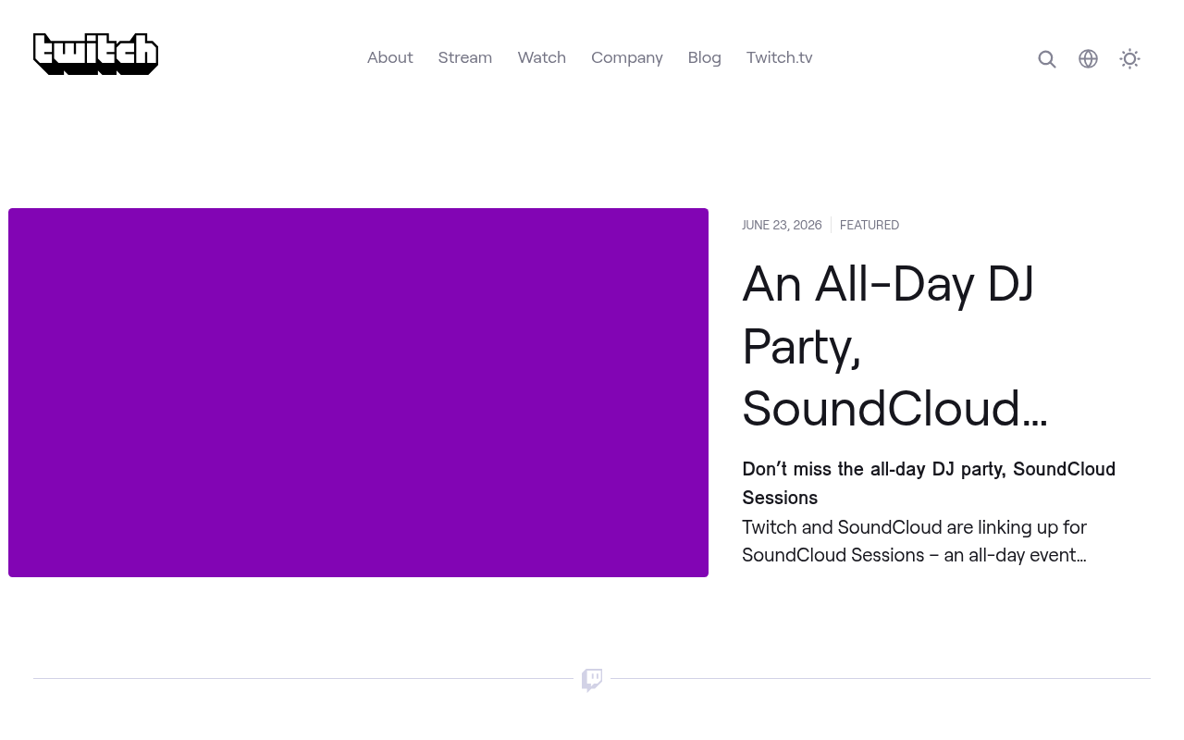Go to the Blog menu item
This screenshot has width=1184, height=740.
pos(705,57)
